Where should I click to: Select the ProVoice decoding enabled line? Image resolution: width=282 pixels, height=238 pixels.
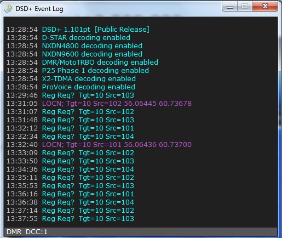[71, 87]
